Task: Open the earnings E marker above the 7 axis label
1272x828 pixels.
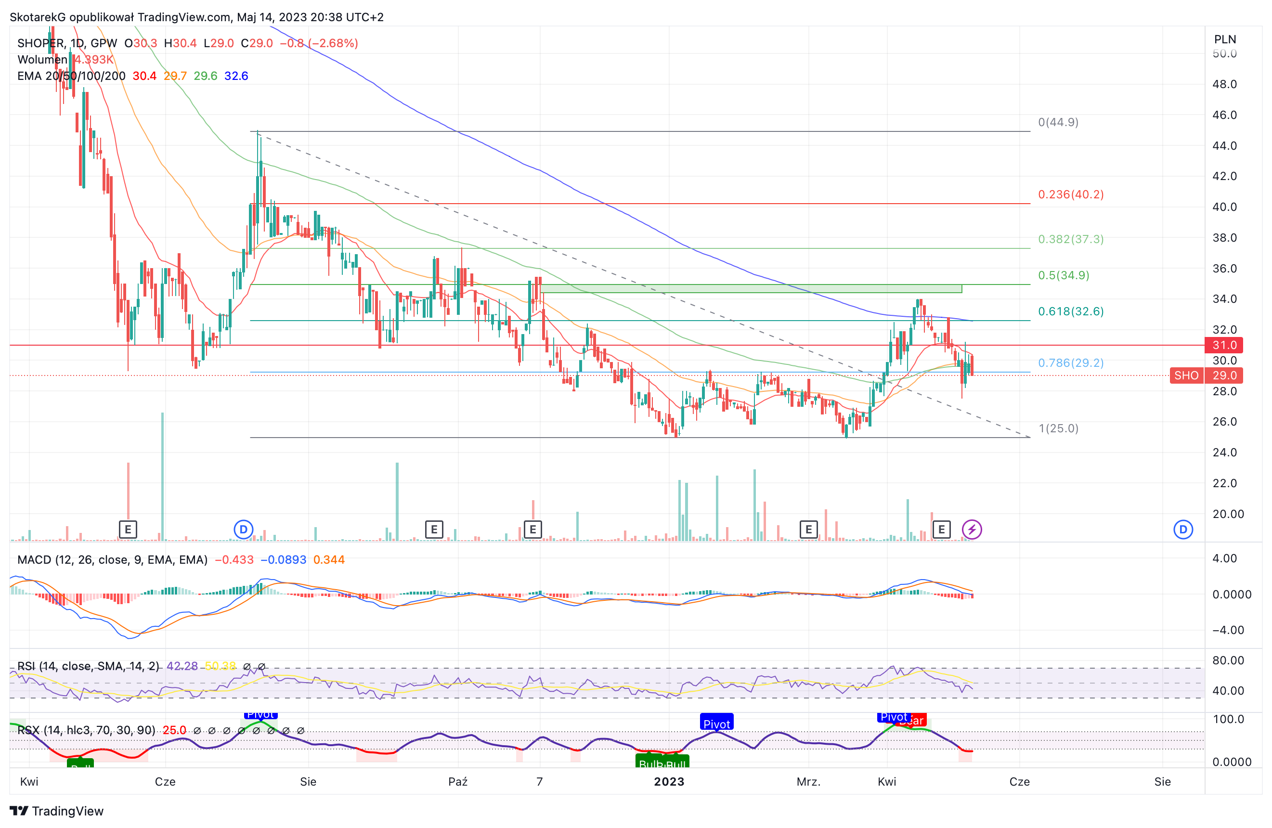Action: pos(533,530)
